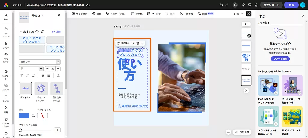Image resolution: width=308 pixels, height=138 pixels.
Task: Click the ダウンロード button
Action: [x=272, y=5]
